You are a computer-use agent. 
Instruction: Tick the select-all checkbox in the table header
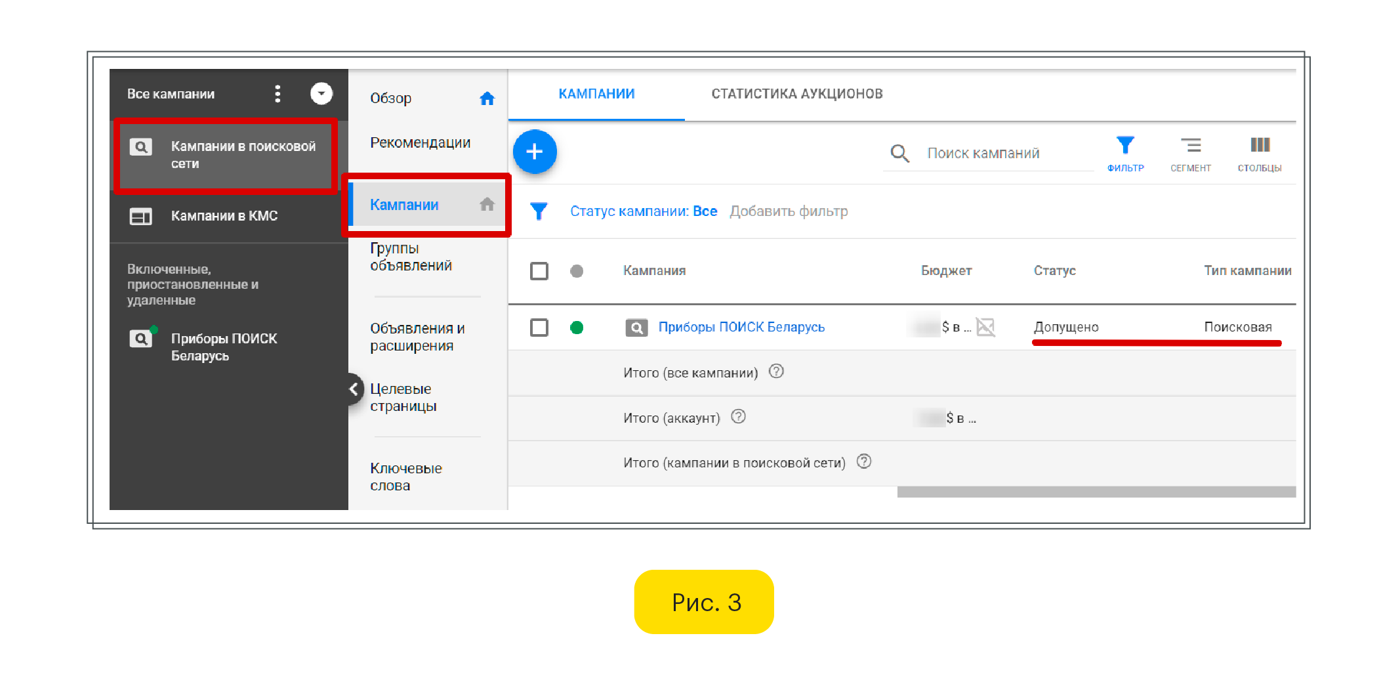(x=539, y=270)
